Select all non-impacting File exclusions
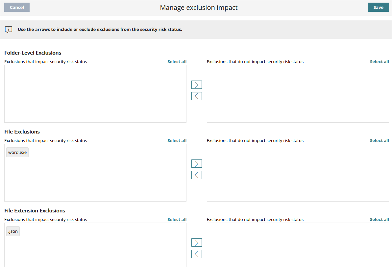Image resolution: width=392 pixels, height=267 pixels. (379, 140)
